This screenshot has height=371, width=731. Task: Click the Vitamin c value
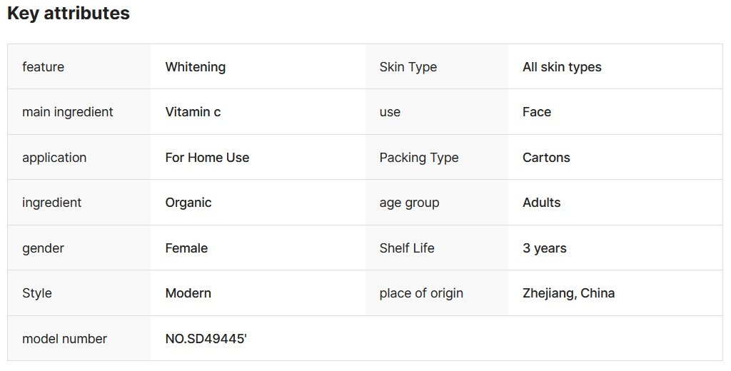pyautogui.click(x=193, y=112)
